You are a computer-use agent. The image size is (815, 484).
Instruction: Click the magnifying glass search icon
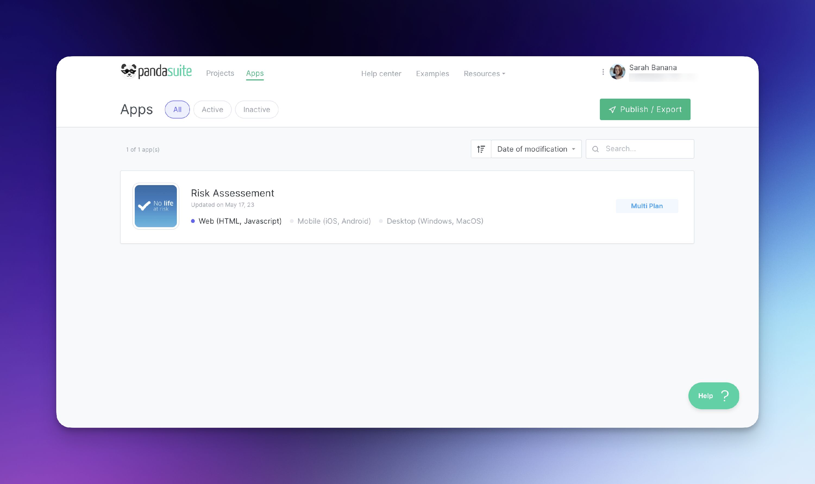coord(595,149)
